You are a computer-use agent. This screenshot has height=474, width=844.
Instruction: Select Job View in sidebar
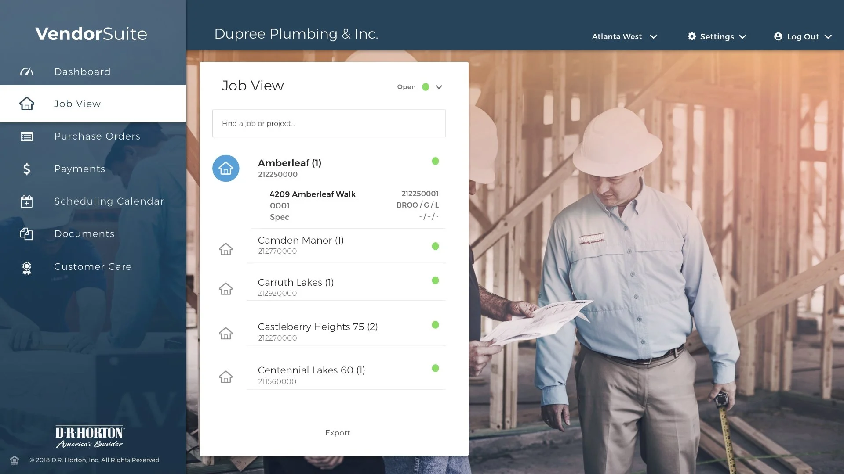click(77, 104)
